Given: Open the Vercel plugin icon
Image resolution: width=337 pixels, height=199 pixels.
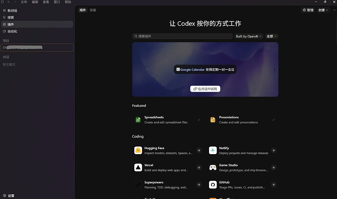Looking at the screenshot, I should tap(138, 167).
